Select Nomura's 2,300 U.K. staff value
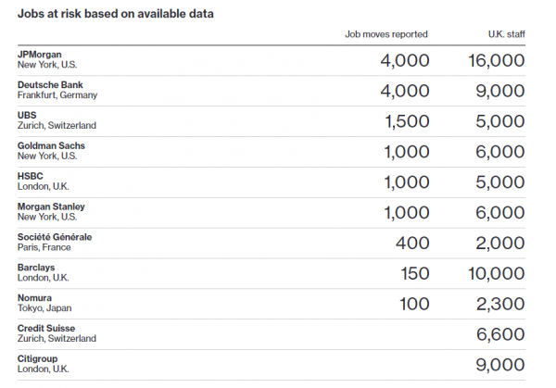This screenshot has width=556, height=388. 500,304
